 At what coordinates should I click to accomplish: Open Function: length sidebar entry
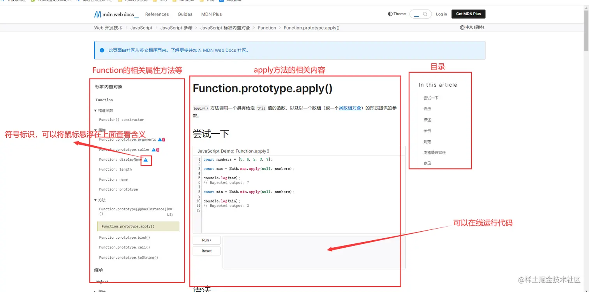pyautogui.click(x=115, y=170)
